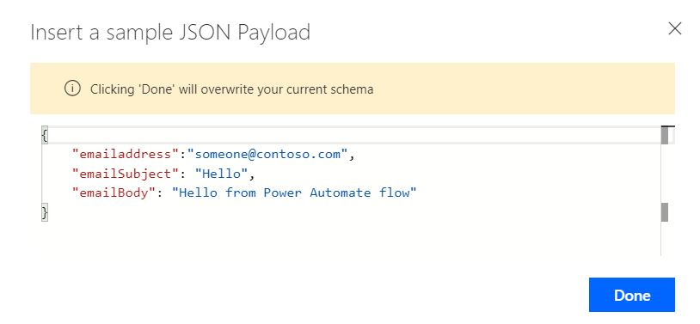Click the vertical scrollbar track in editor
This screenshot has width=700, height=324.
pyautogui.click(x=665, y=174)
